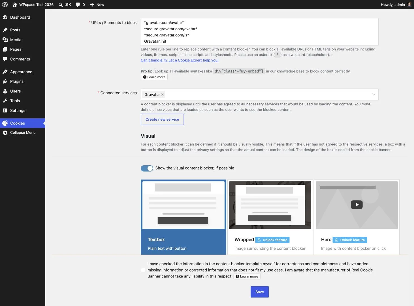
Task: Click the Comments sidebar icon
Action: point(5,59)
